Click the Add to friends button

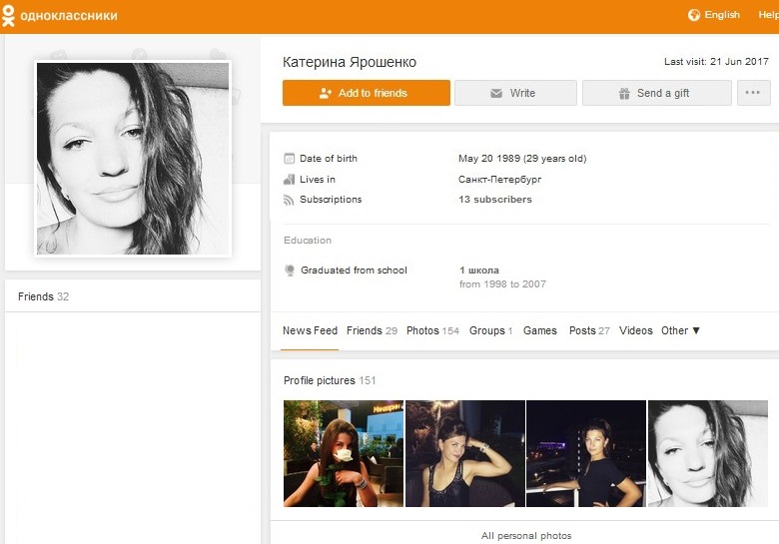pos(367,93)
